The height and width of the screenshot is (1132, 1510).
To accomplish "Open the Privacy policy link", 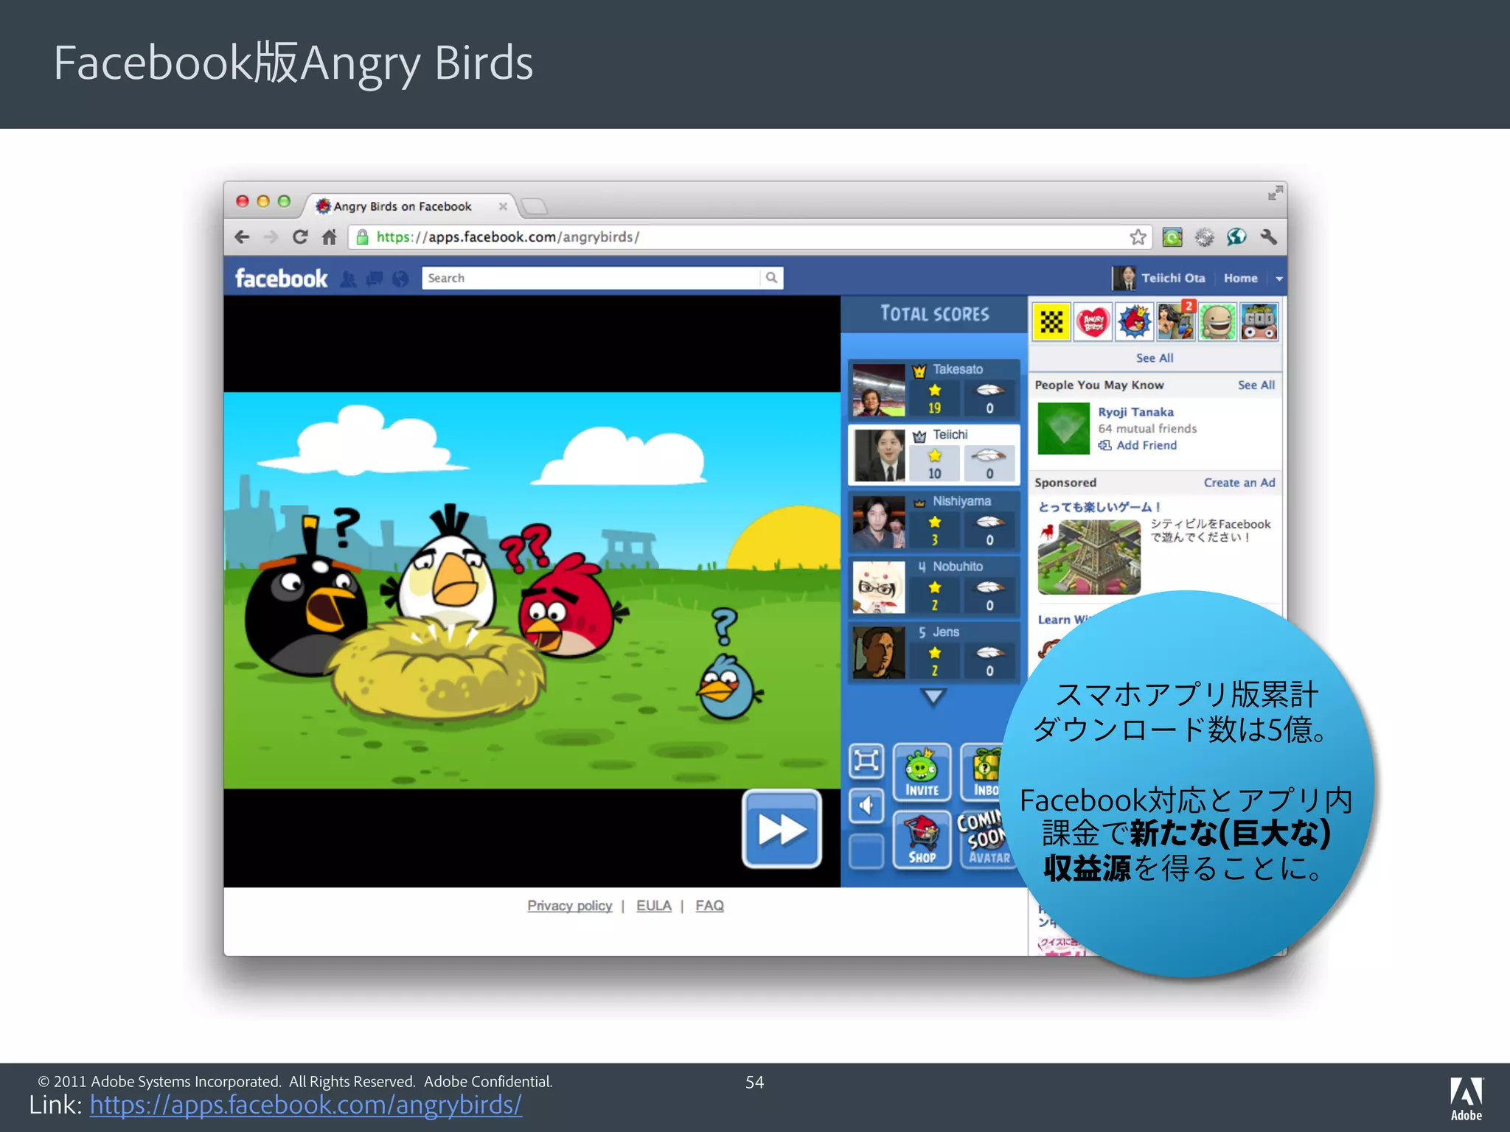I will [x=569, y=906].
